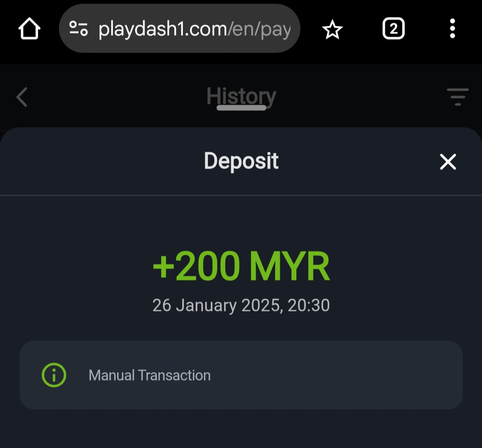The width and height of the screenshot is (482, 448).
Task: Tap the 26 January 2025 timestamp
Action: pyautogui.click(x=241, y=305)
